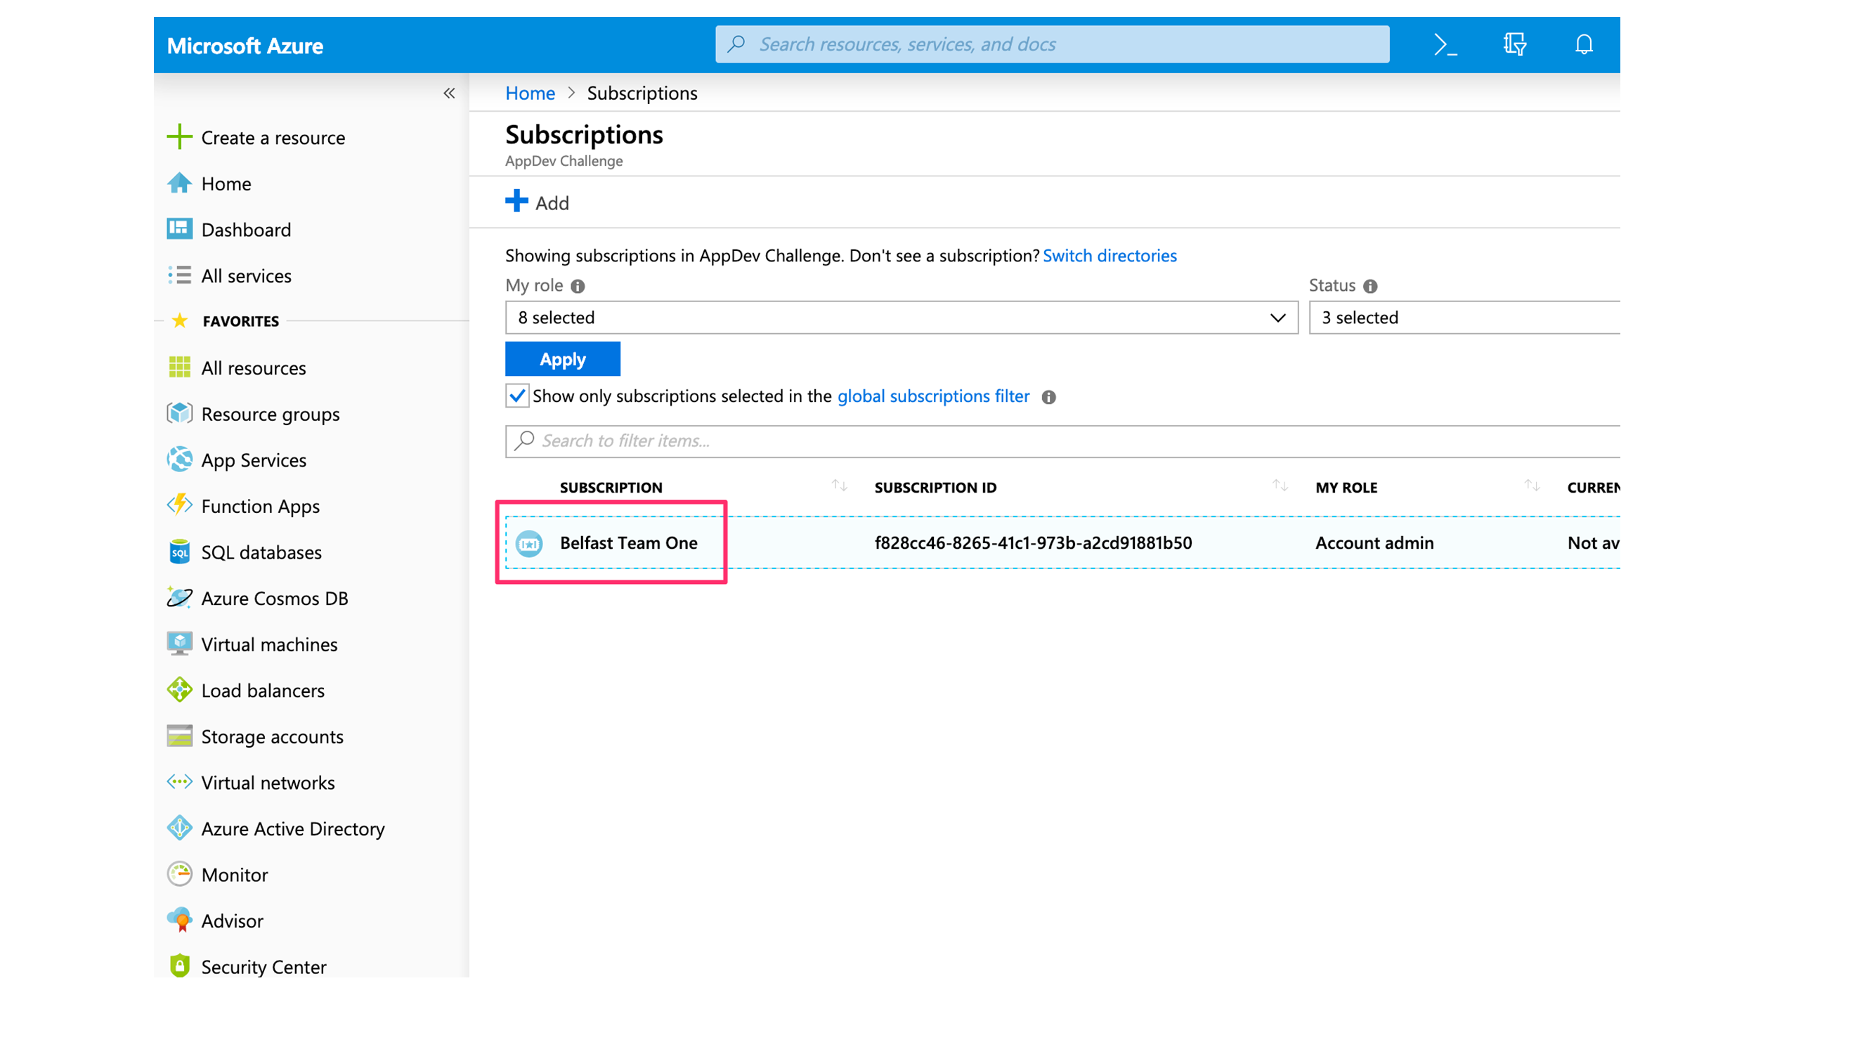
Task: Expand the My role dropdown
Action: [x=901, y=318]
